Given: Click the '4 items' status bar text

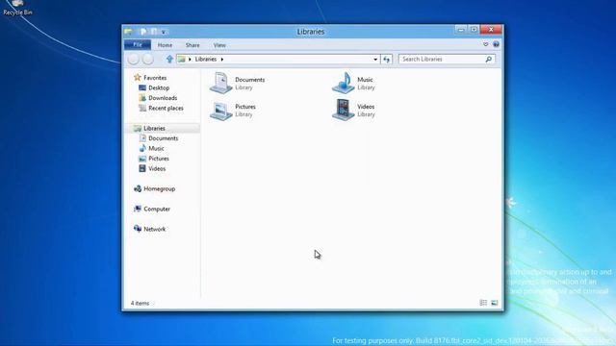Looking at the screenshot, I should tap(140, 304).
